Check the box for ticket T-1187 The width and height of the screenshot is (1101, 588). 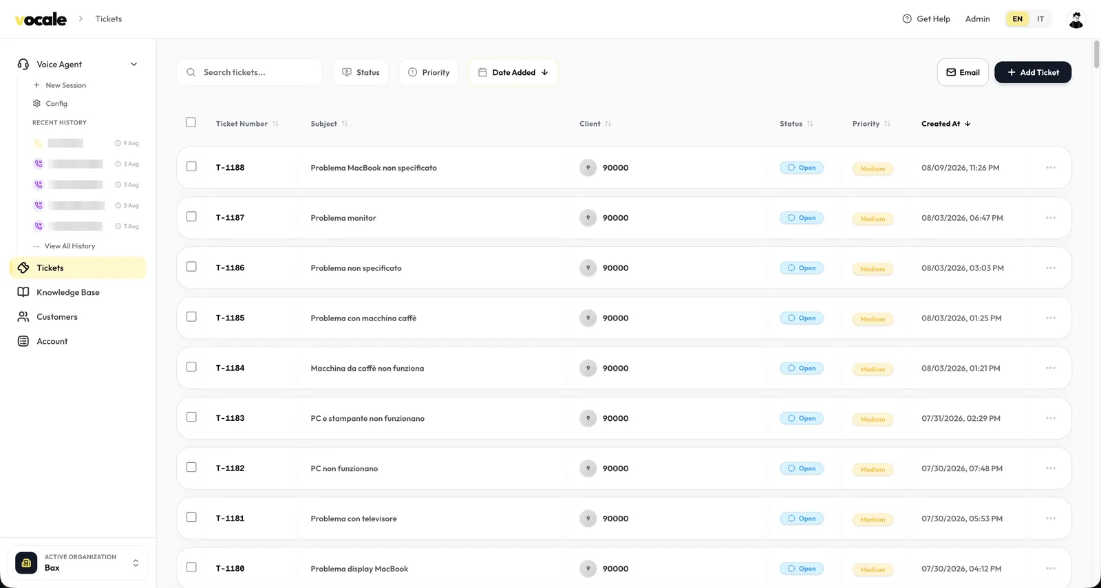[x=191, y=217]
